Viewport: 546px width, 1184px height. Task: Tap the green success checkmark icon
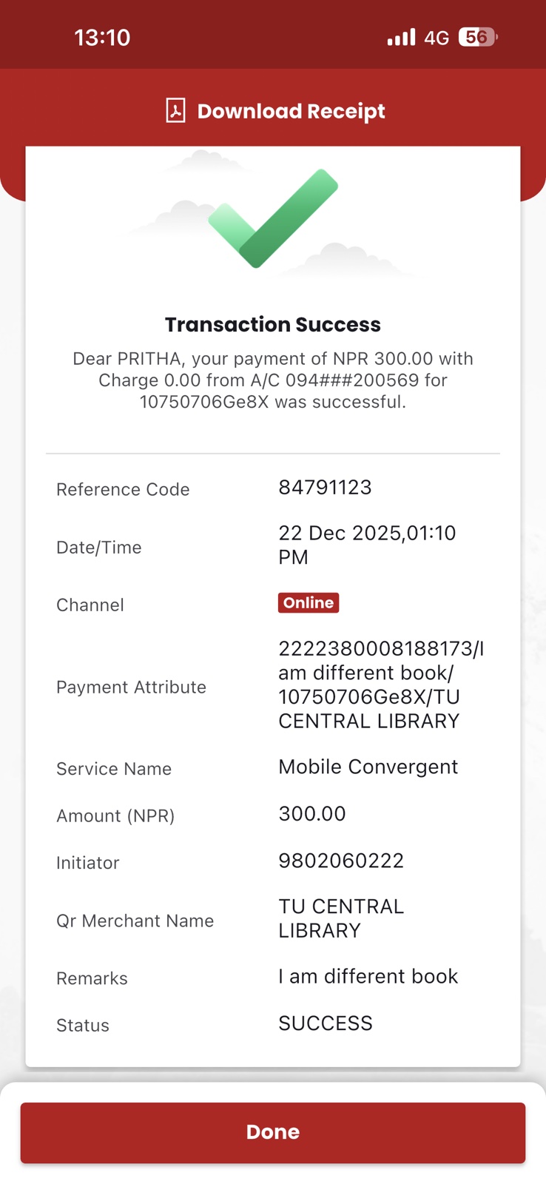[273, 218]
